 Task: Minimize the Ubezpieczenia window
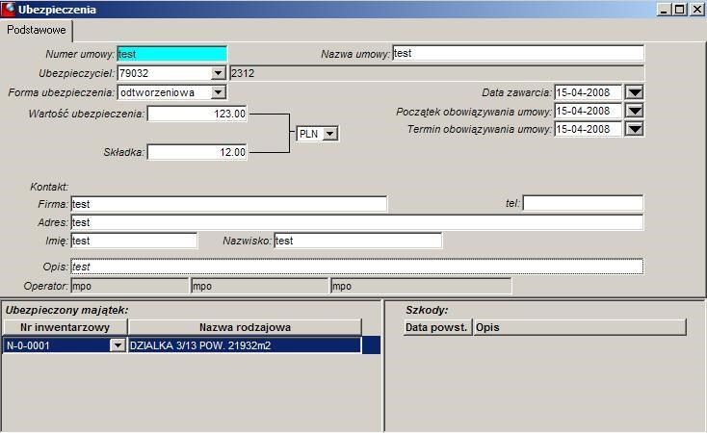[x=663, y=10]
